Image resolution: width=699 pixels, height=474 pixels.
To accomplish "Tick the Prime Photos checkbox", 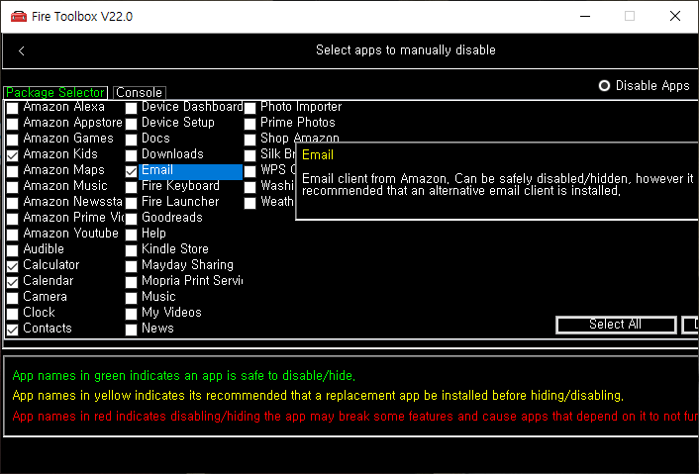I will click(250, 124).
